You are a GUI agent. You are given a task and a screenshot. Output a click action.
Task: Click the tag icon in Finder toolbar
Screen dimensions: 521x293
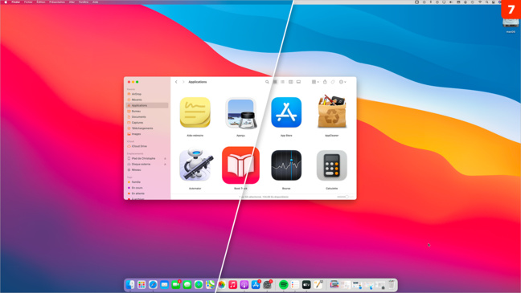click(x=333, y=82)
